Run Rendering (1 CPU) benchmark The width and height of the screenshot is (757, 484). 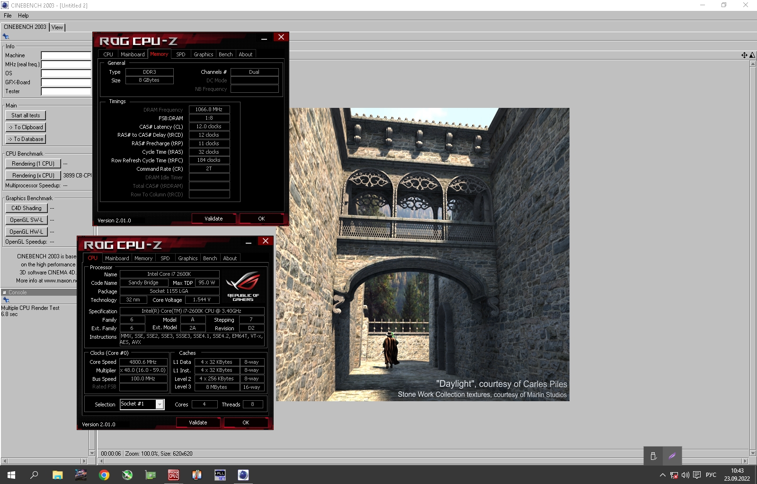click(33, 164)
